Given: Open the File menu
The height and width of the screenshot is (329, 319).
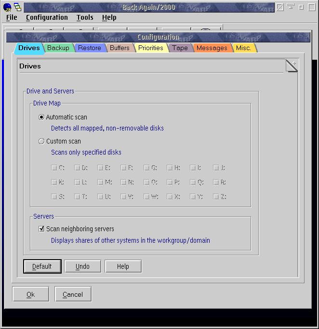Looking at the screenshot, I should (x=12, y=17).
